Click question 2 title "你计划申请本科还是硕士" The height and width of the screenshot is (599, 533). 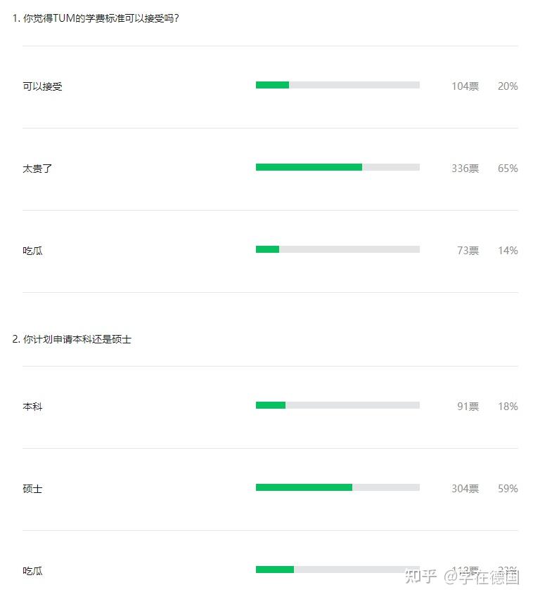click(72, 339)
